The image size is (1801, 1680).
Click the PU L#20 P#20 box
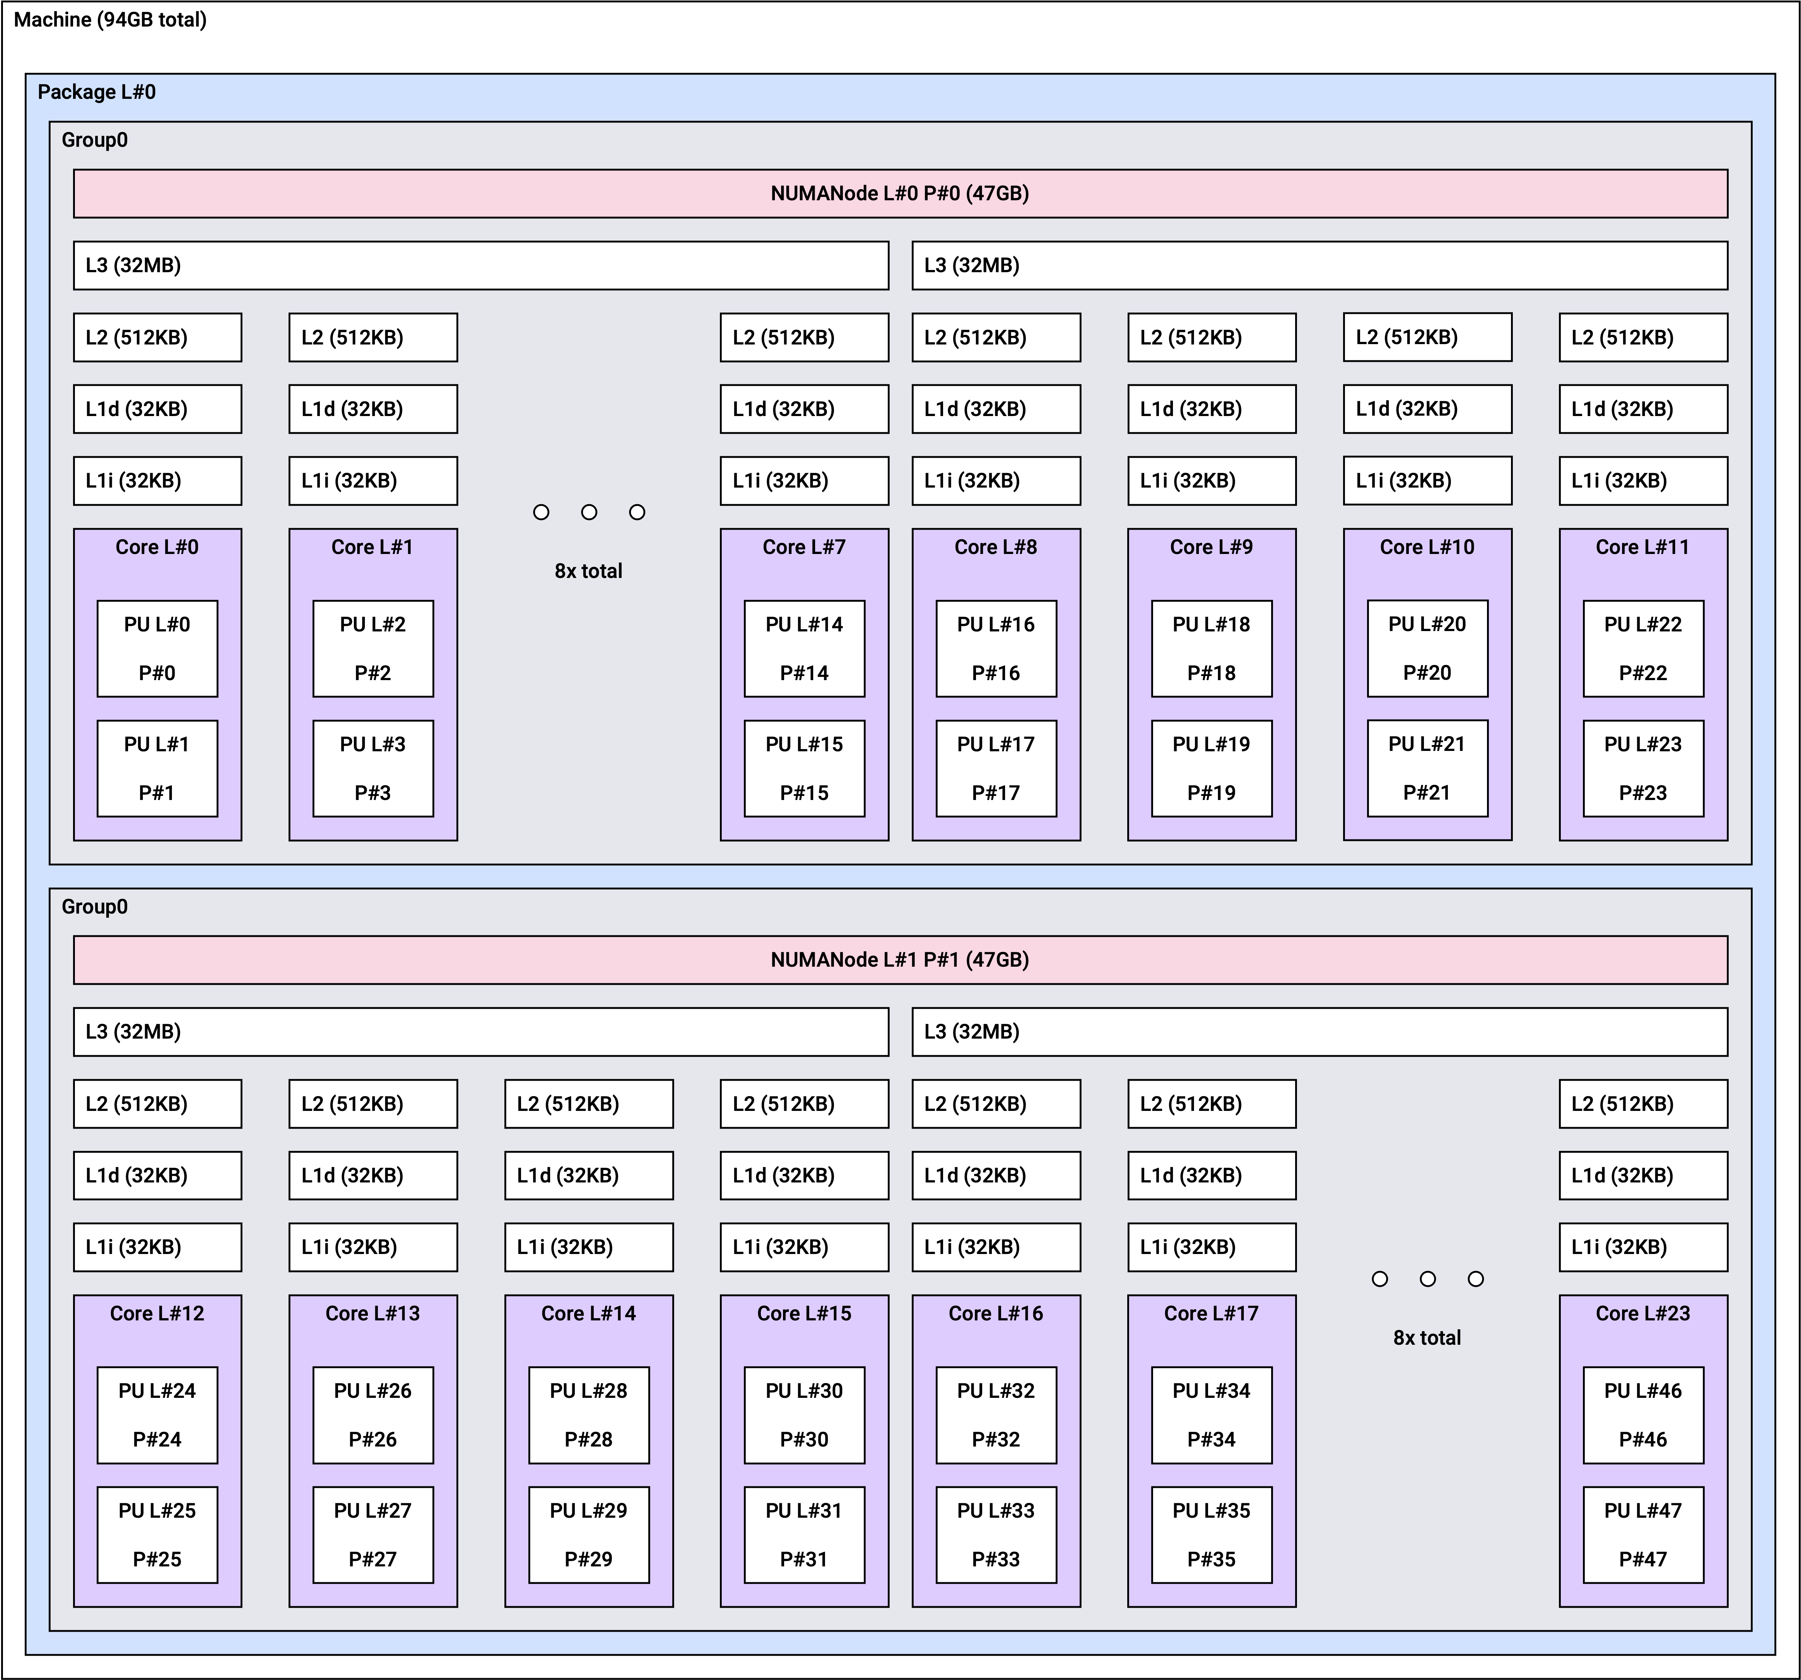click(x=1428, y=648)
